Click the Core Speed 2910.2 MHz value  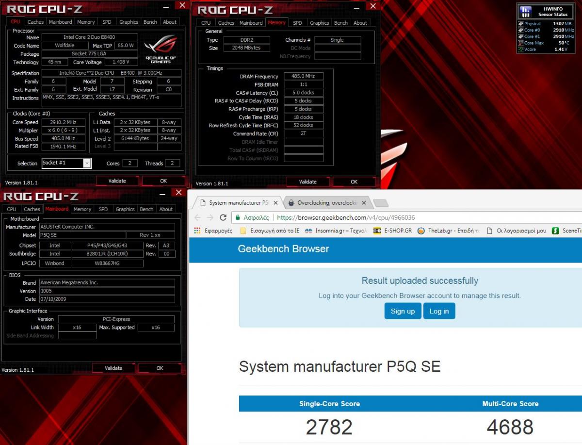click(x=64, y=122)
